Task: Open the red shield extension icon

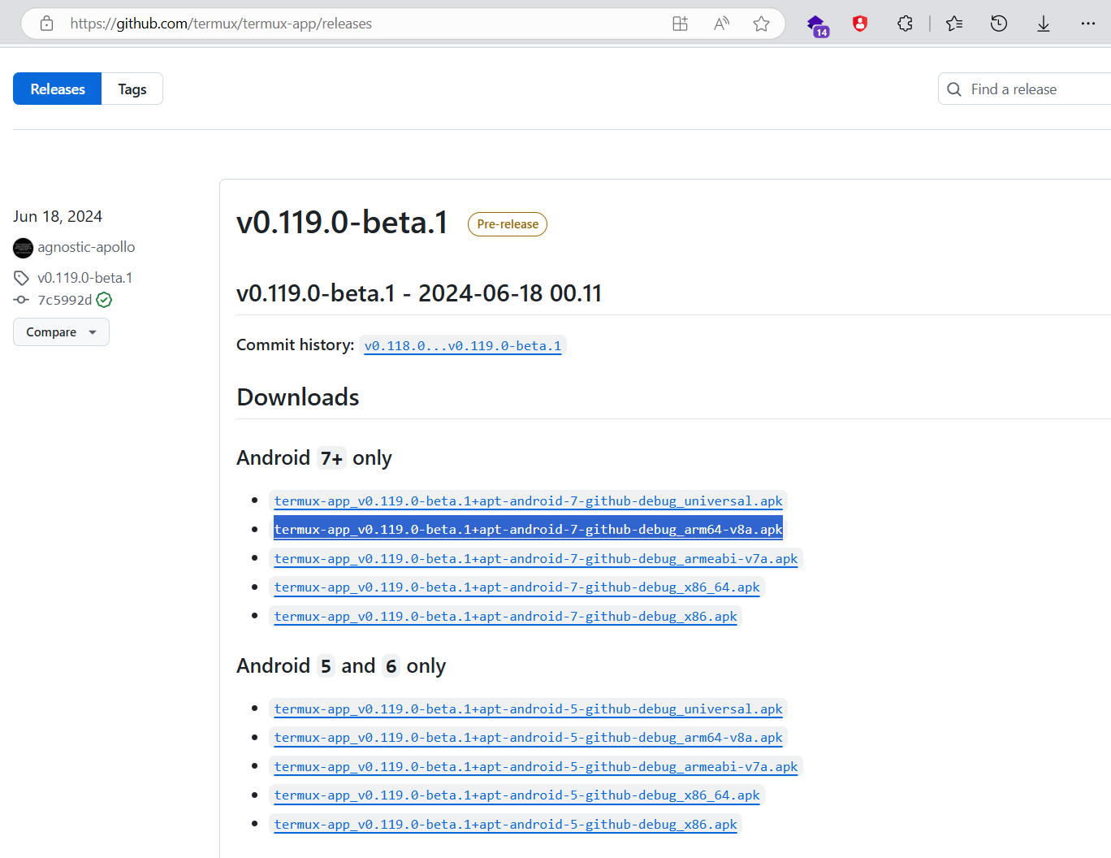Action: [860, 24]
